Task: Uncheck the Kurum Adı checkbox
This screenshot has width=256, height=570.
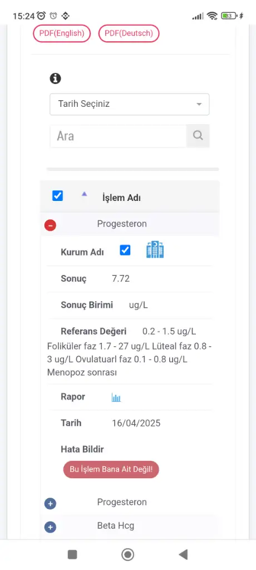Action: (x=125, y=250)
